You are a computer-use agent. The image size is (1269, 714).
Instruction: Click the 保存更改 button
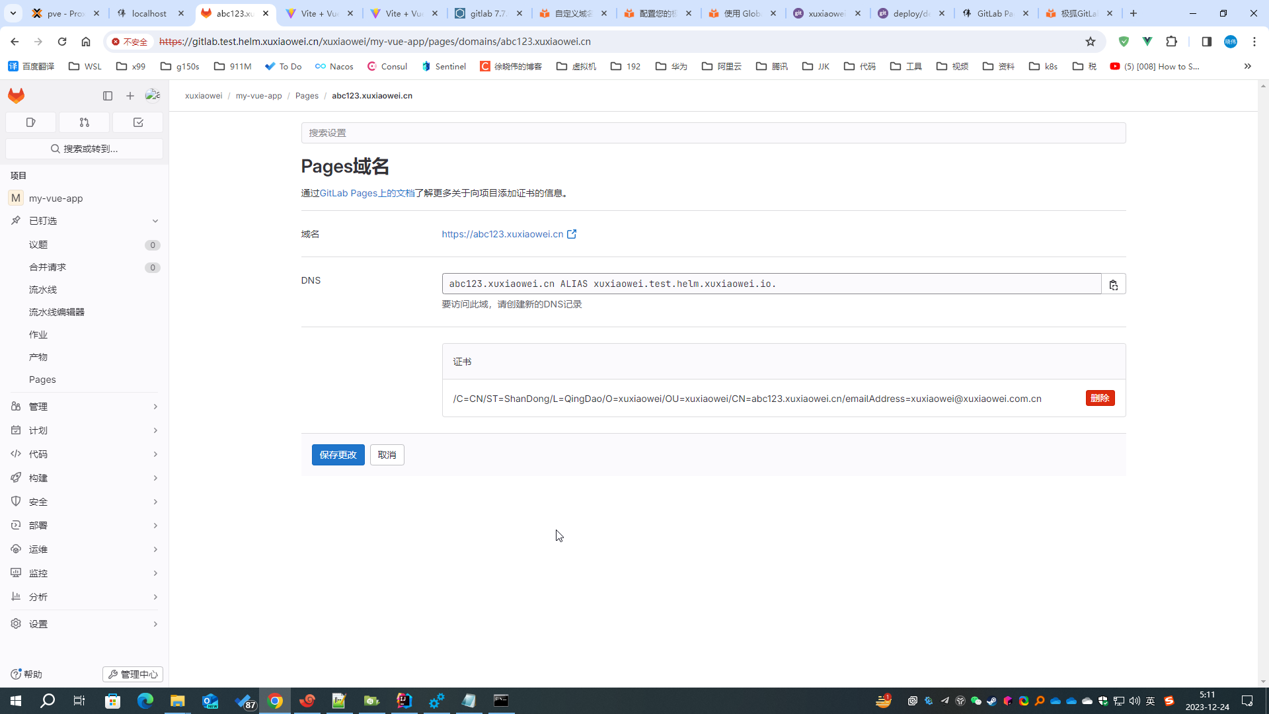click(x=338, y=455)
